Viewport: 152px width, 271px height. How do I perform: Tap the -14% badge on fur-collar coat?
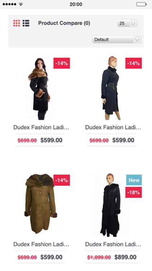[x=62, y=63]
